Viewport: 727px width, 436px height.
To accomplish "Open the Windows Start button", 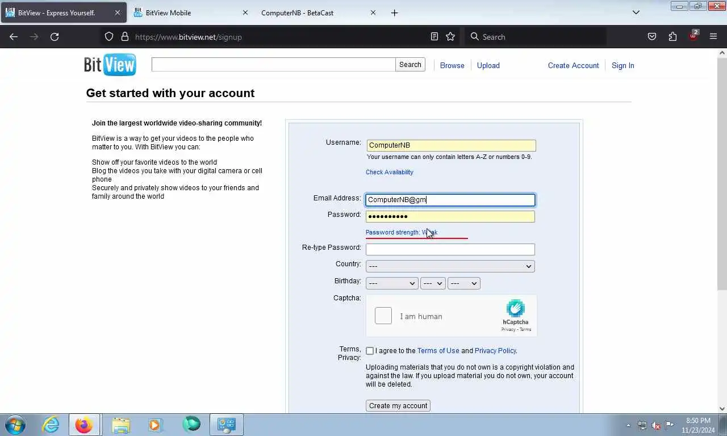I will click(15, 425).
